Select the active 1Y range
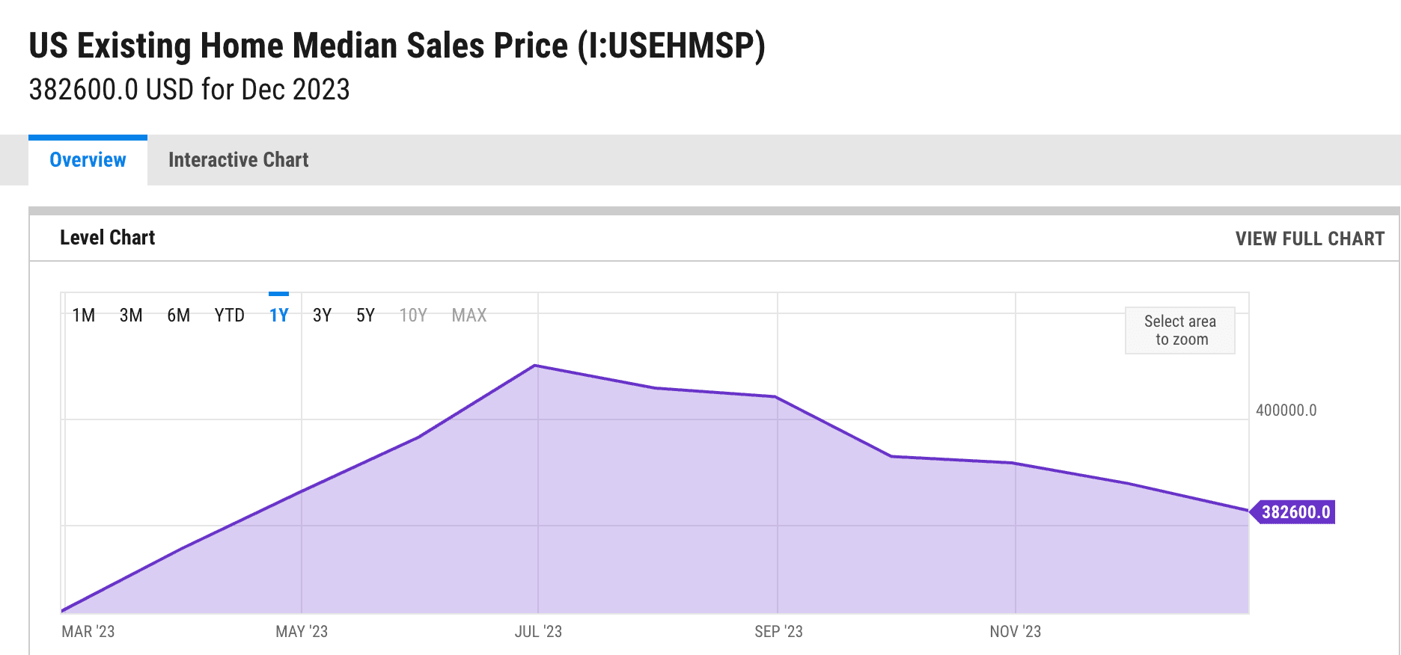This screenshot has width=1401, height=655. tap(278, 316)
